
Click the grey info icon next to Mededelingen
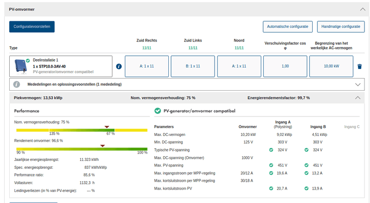tap(17, 84)
